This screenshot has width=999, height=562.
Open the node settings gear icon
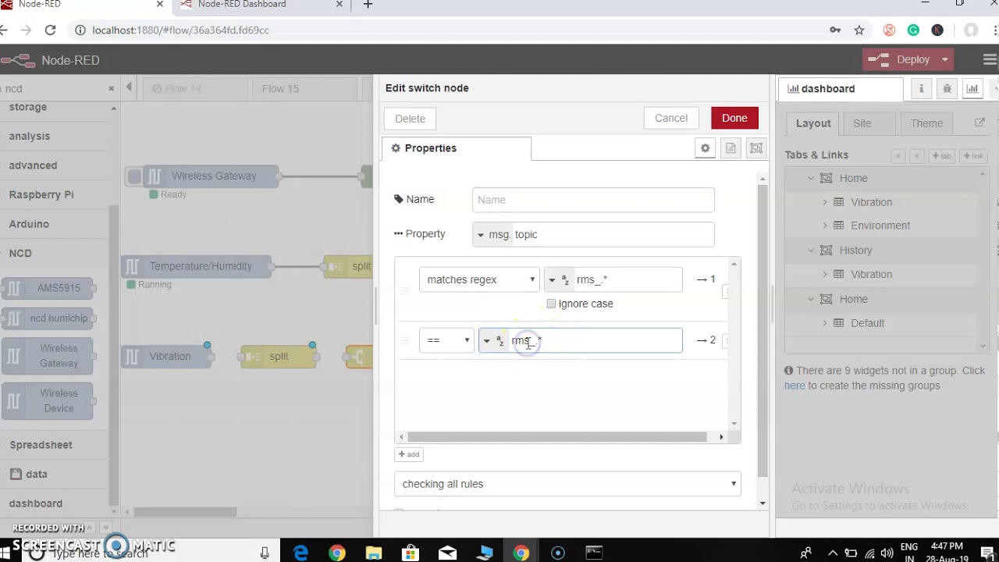tap(705, 148)
